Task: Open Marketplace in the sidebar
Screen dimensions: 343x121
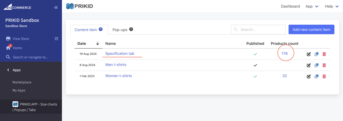Action: (22, 82)
